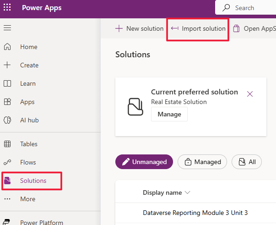Click the Manage button

point(169,114)
